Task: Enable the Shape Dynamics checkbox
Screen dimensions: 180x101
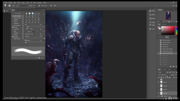Action: point(13,18)
